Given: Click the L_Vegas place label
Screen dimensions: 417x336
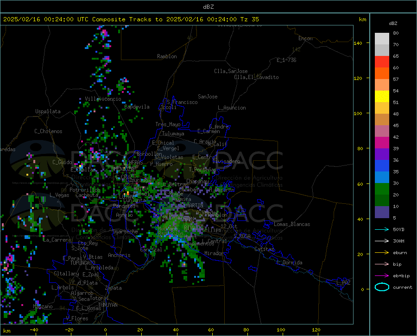Looking at the screenshot, I should (x=59, y=195).
